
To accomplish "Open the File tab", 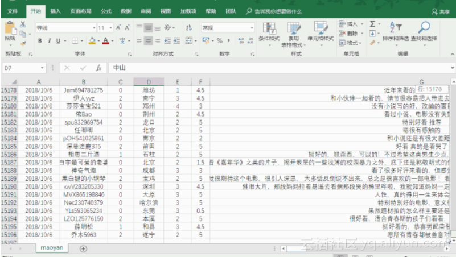I will (x=13, y=11).
